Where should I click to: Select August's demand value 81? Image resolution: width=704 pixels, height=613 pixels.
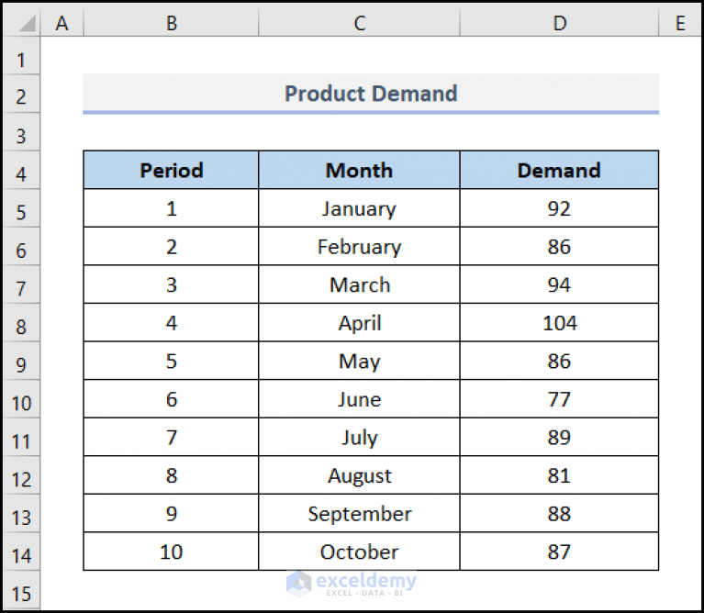pos(559,475)
